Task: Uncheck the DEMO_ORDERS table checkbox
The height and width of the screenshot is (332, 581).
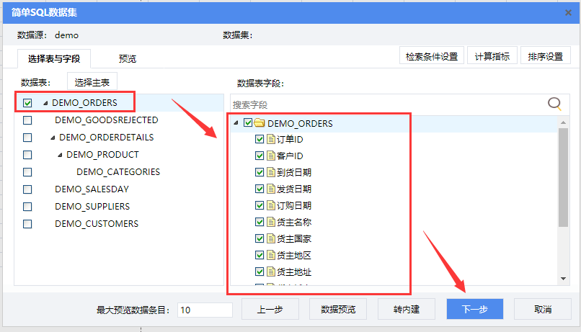Action: (x=27, y=103)
